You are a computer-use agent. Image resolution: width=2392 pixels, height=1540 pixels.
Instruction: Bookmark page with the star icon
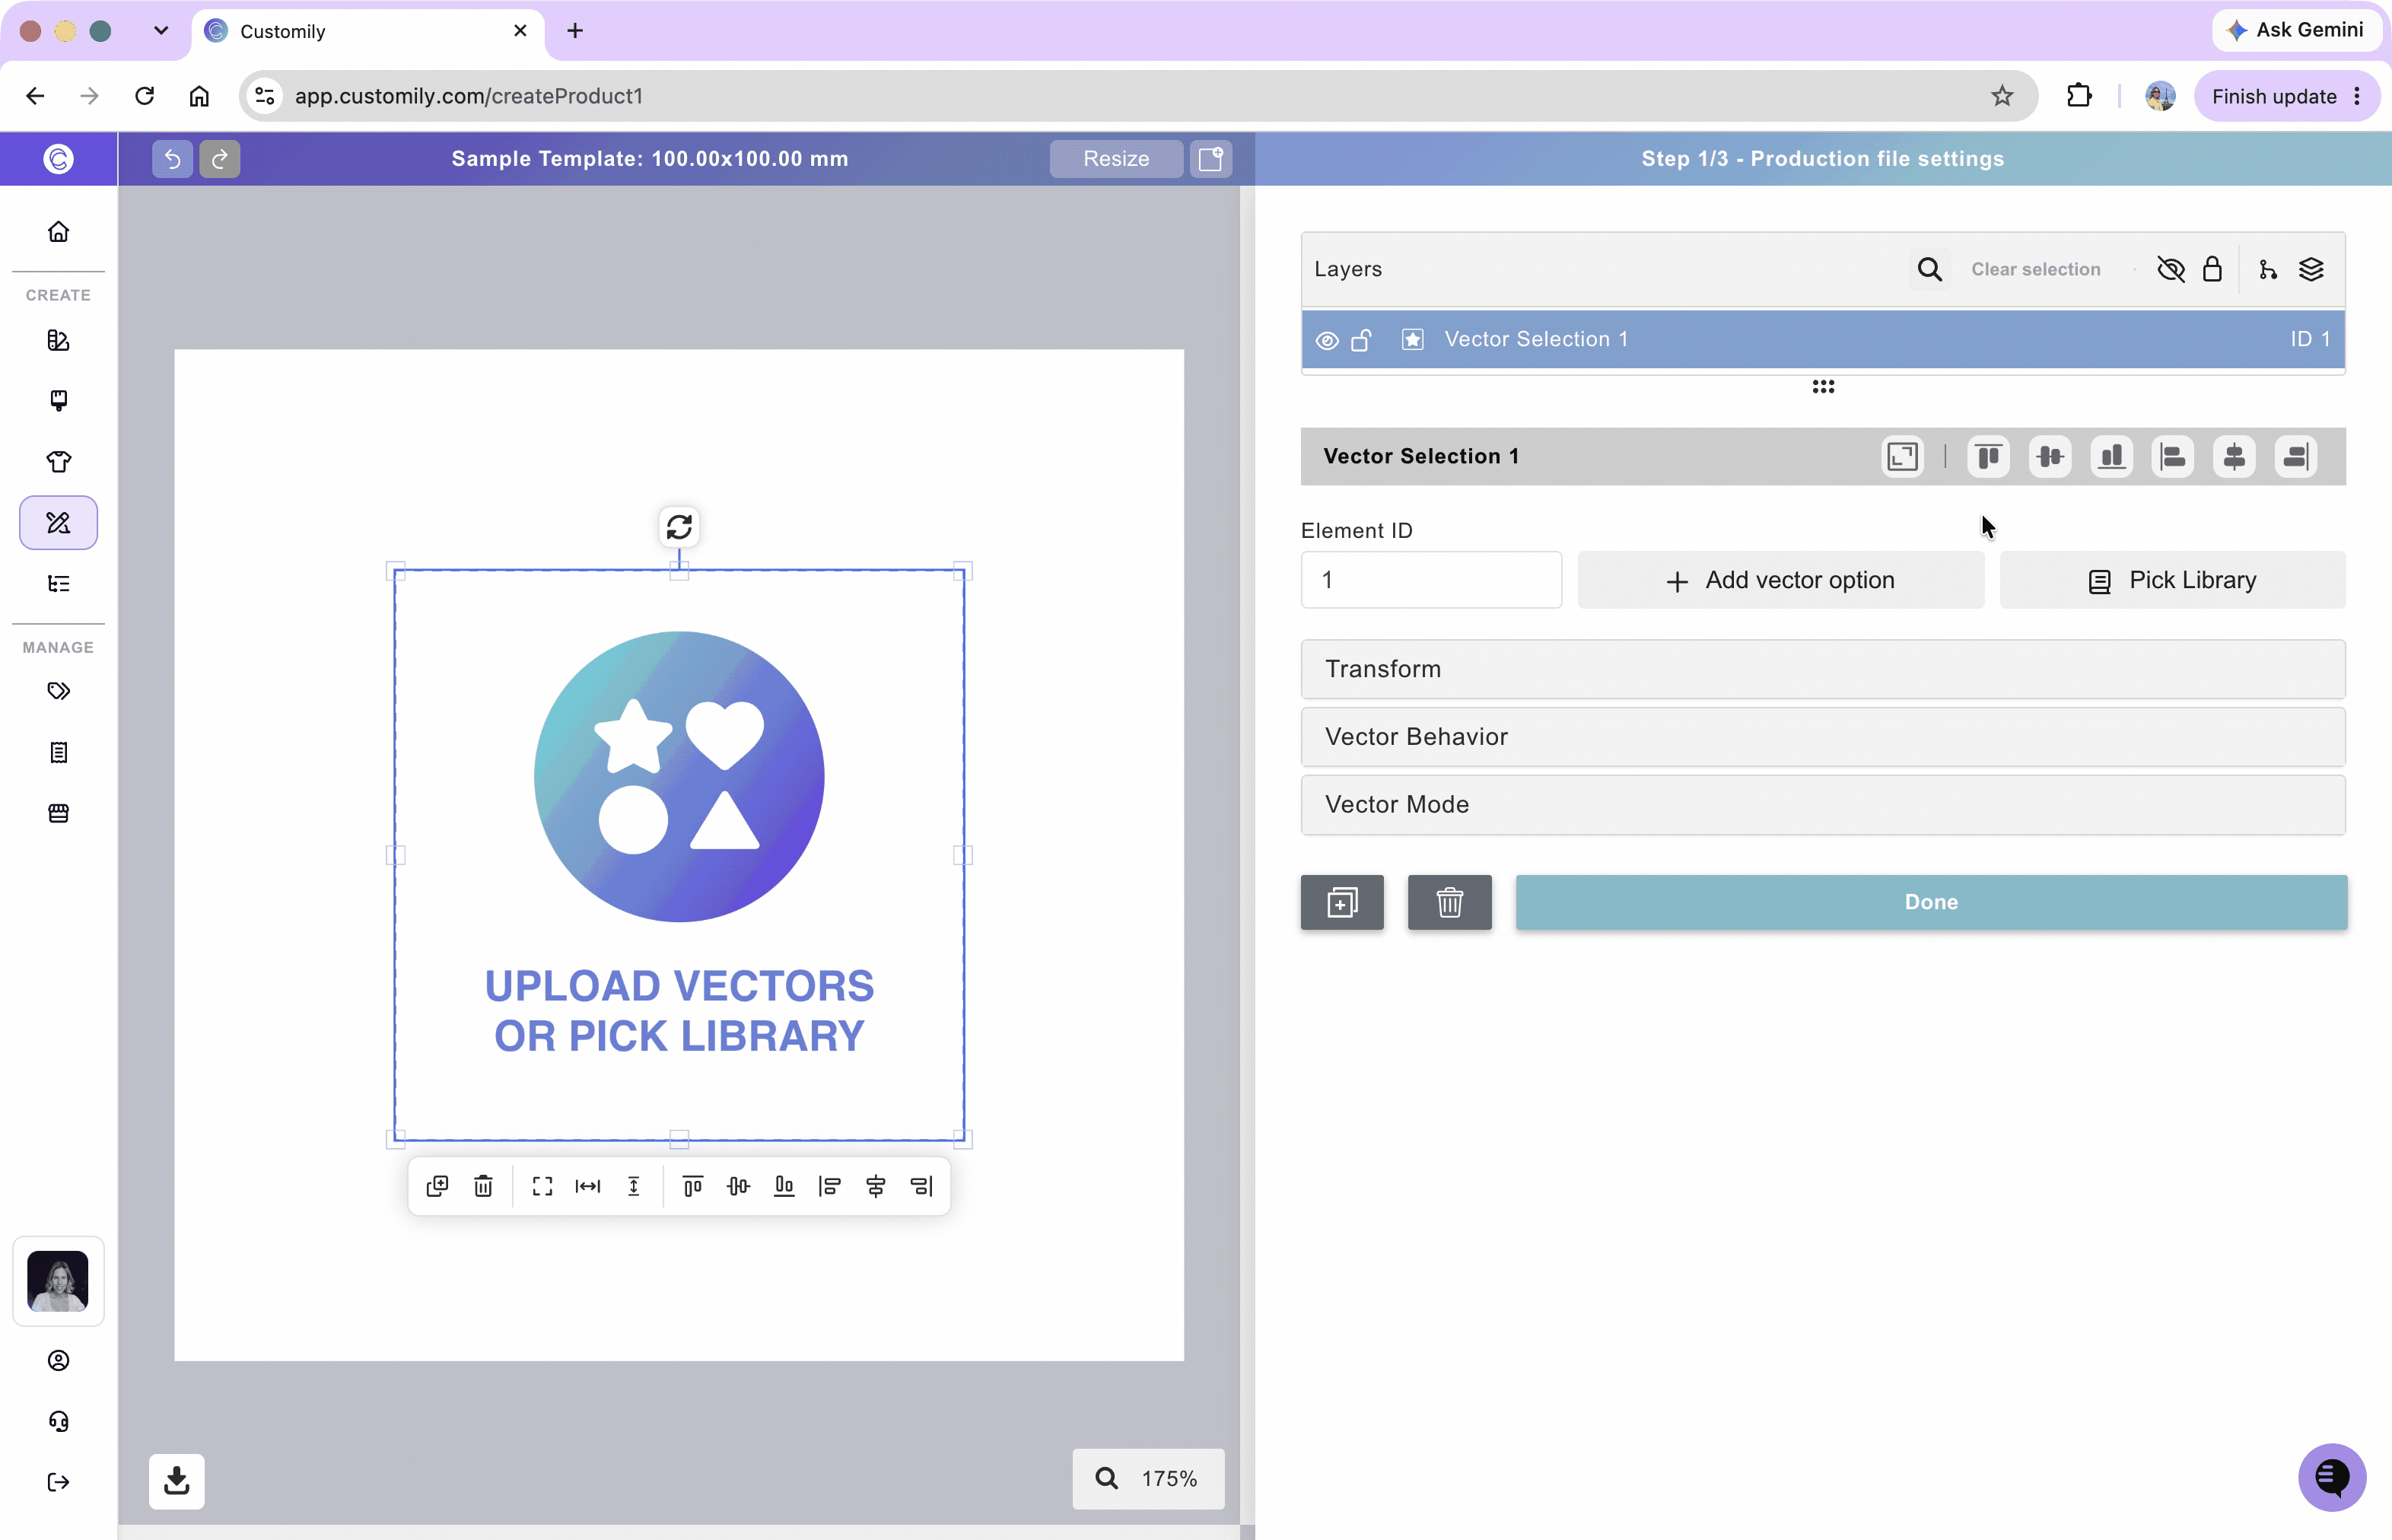2001,96
